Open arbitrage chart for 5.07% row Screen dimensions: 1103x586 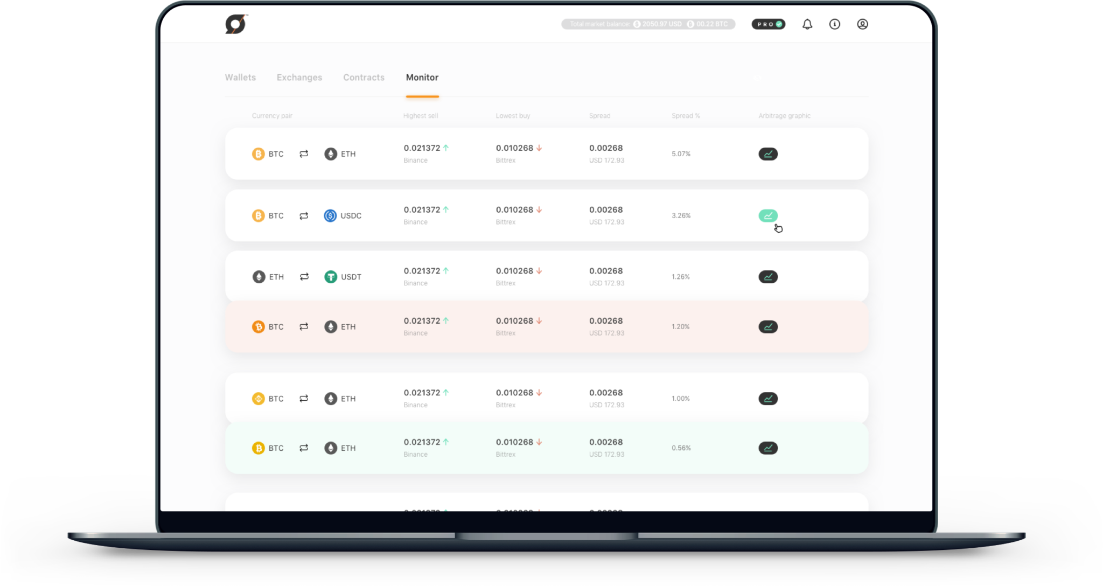coord(768,154)
